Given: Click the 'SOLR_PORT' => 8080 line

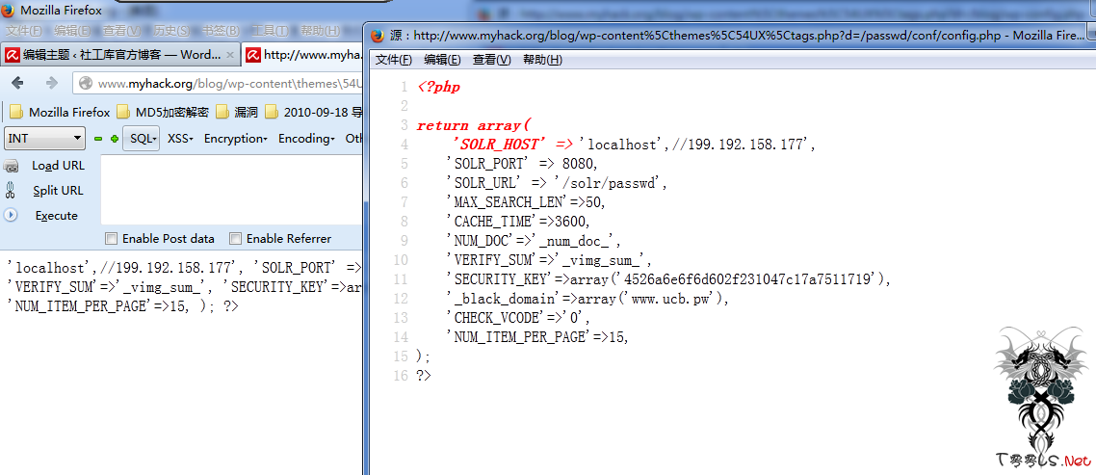Looking at the screenshot, I should 521,164.
